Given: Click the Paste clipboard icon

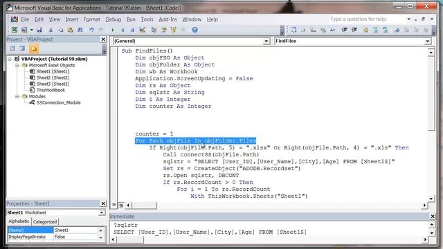Looking at the screenshot, I should (x=70, y=30).
